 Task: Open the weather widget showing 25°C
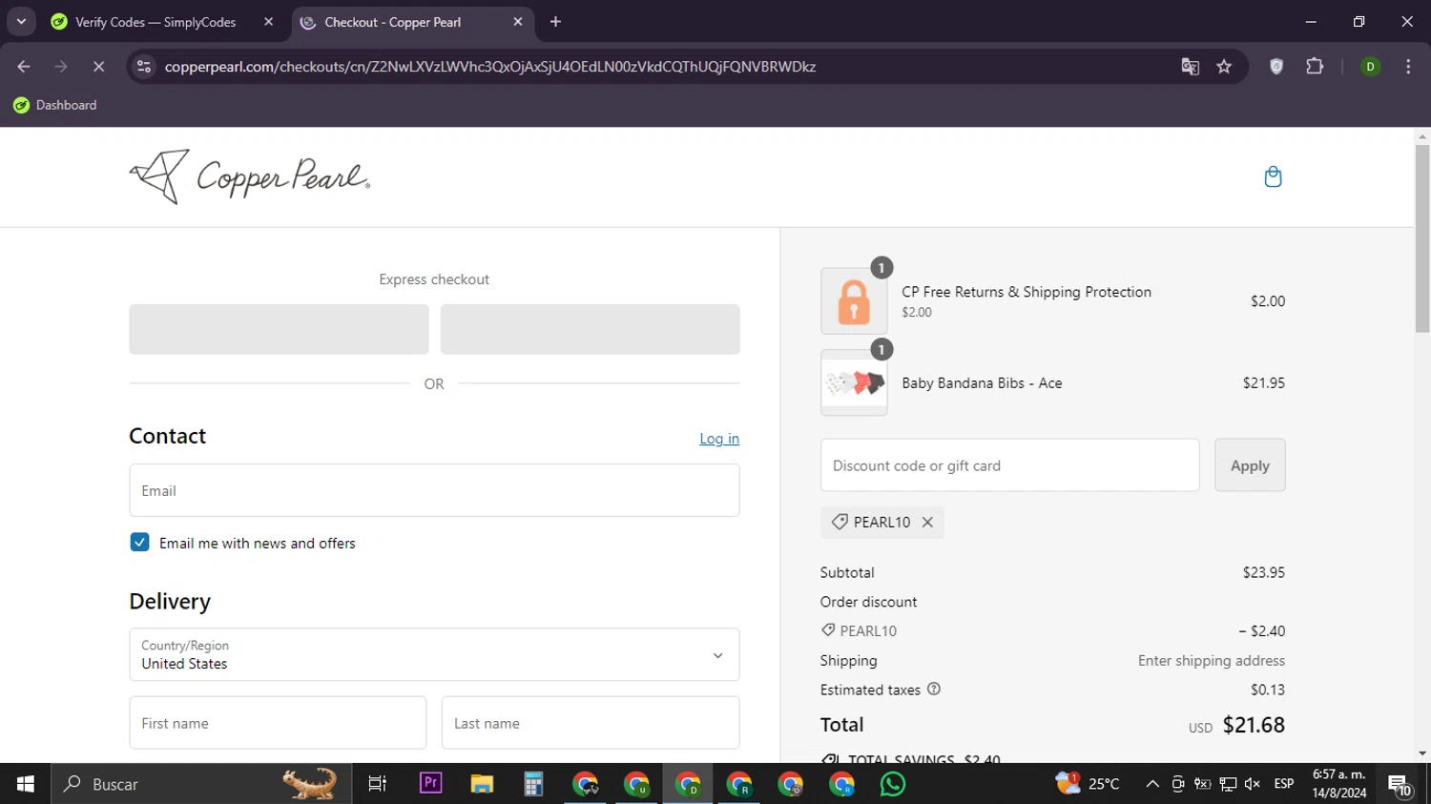coord(1088,784)
